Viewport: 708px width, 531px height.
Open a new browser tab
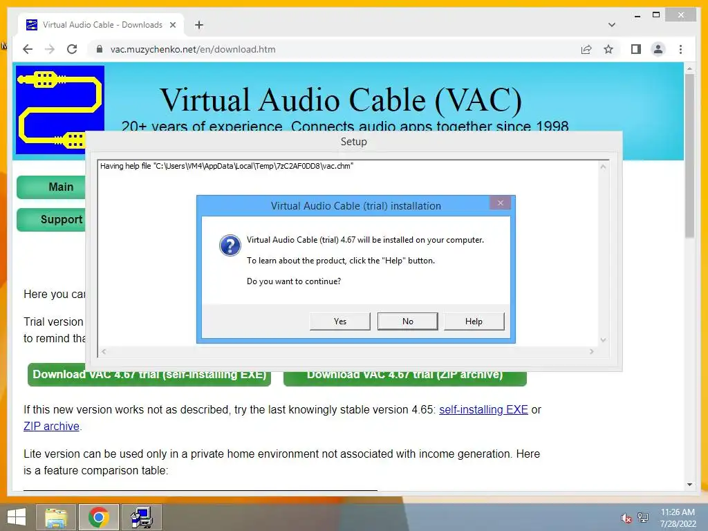click(x=199, y=25)
